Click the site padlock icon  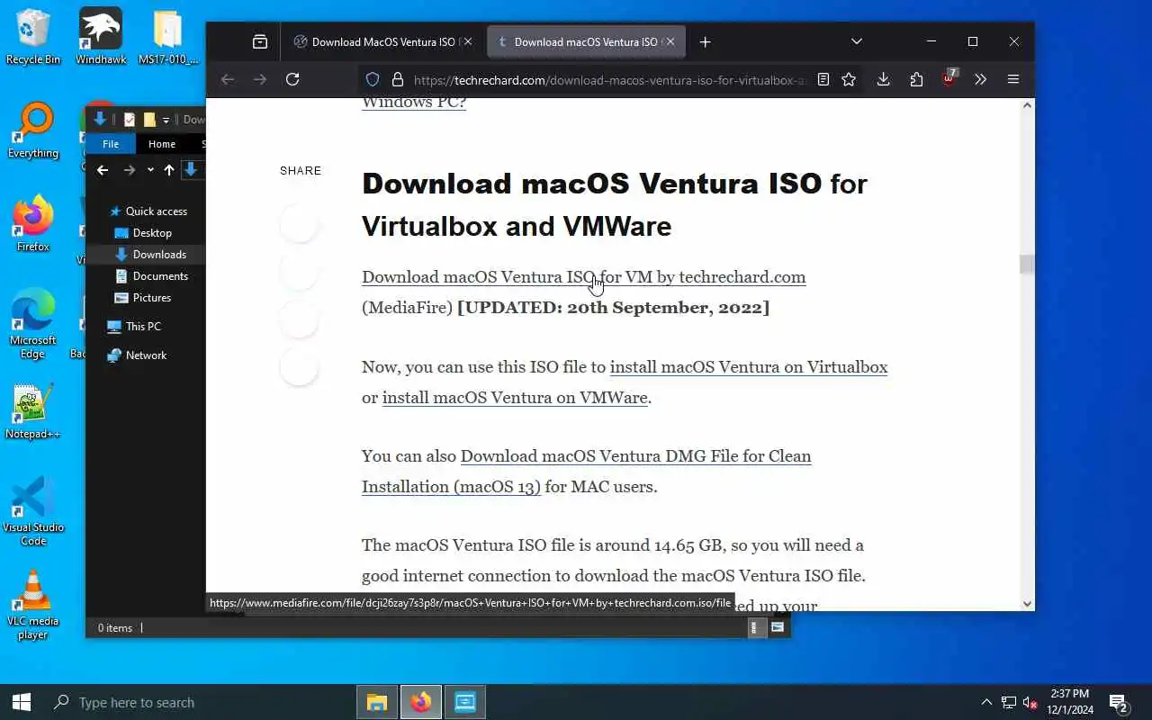[x=397, y=79]
